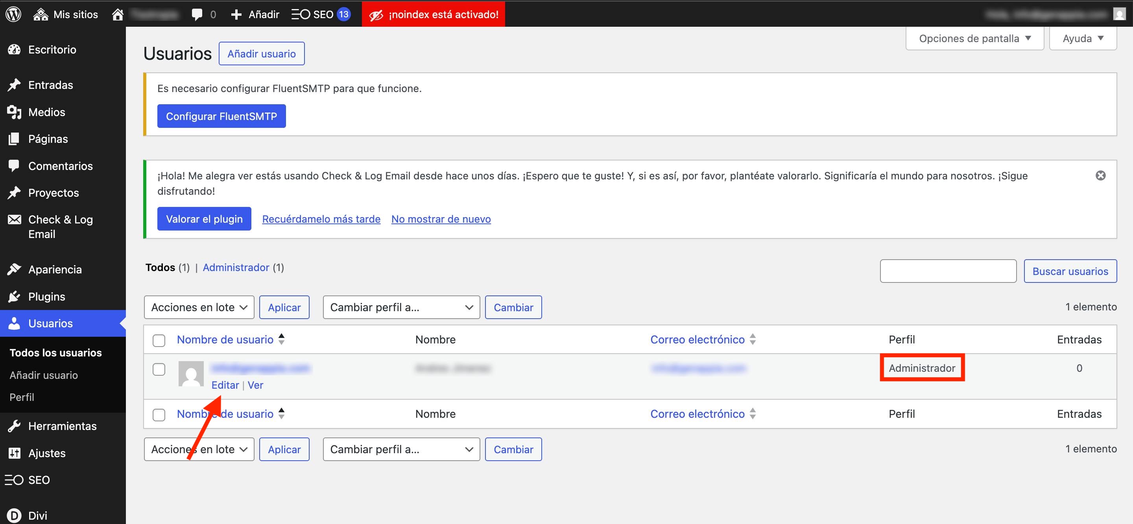Open the comments bubble icon in admin bar
The image size is (1133, 524).
click(197, 14)
